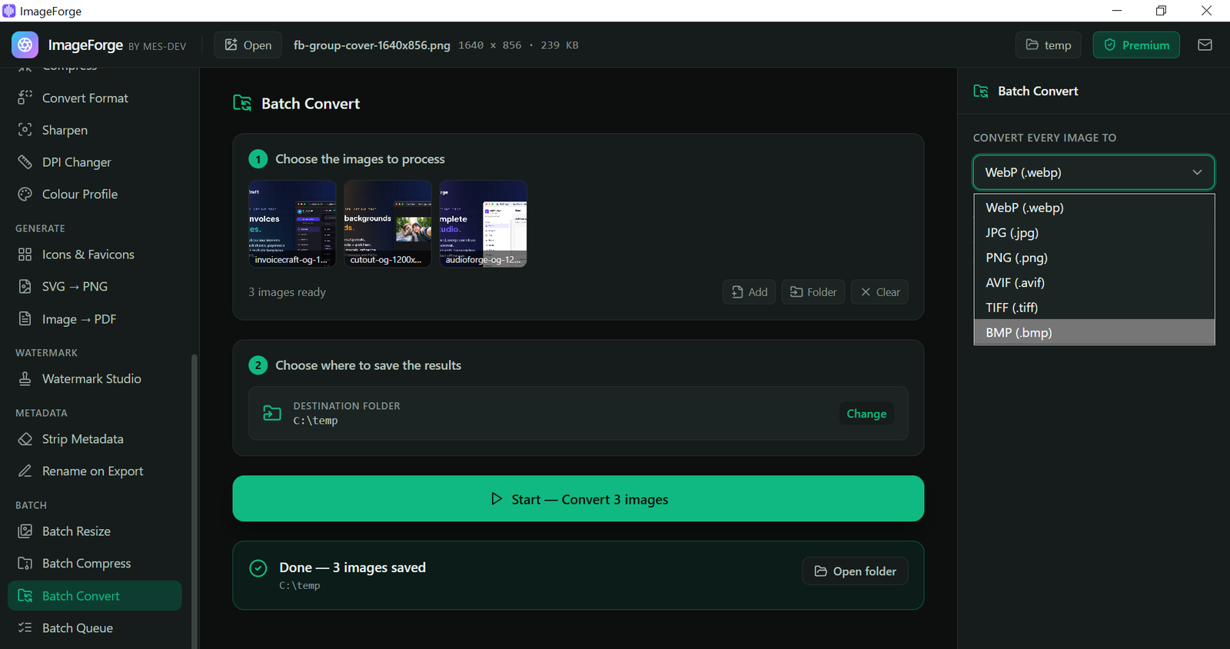
Task: Pick JPG (.jpg) option from list
Action: tap(1094, 232)
